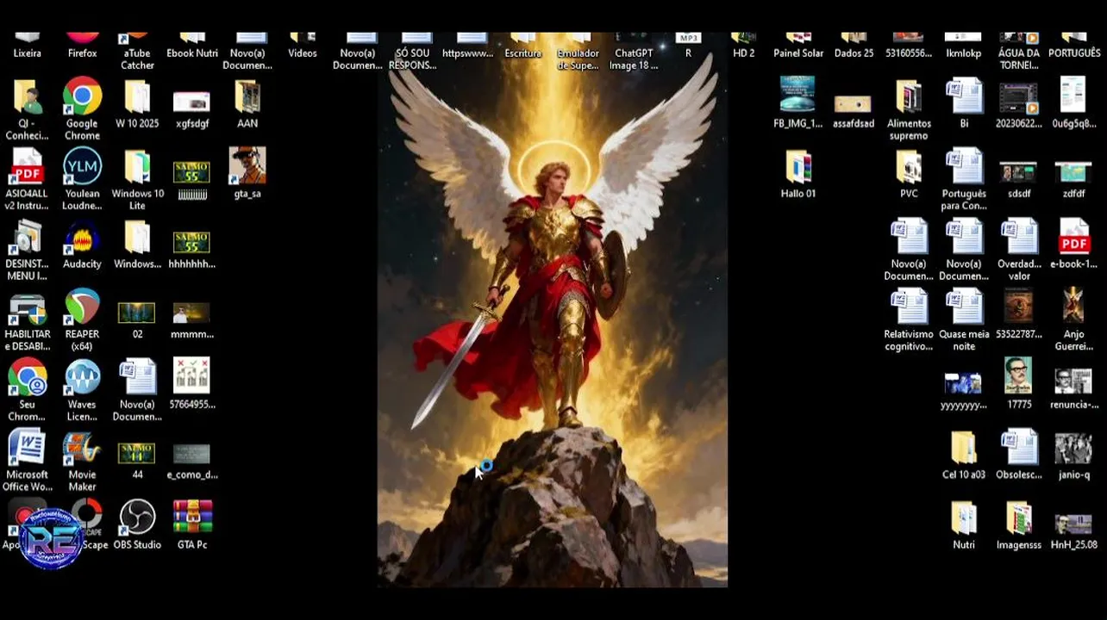Select the 02 image thumbnail

pyautogui.click(x=137, y=313)
